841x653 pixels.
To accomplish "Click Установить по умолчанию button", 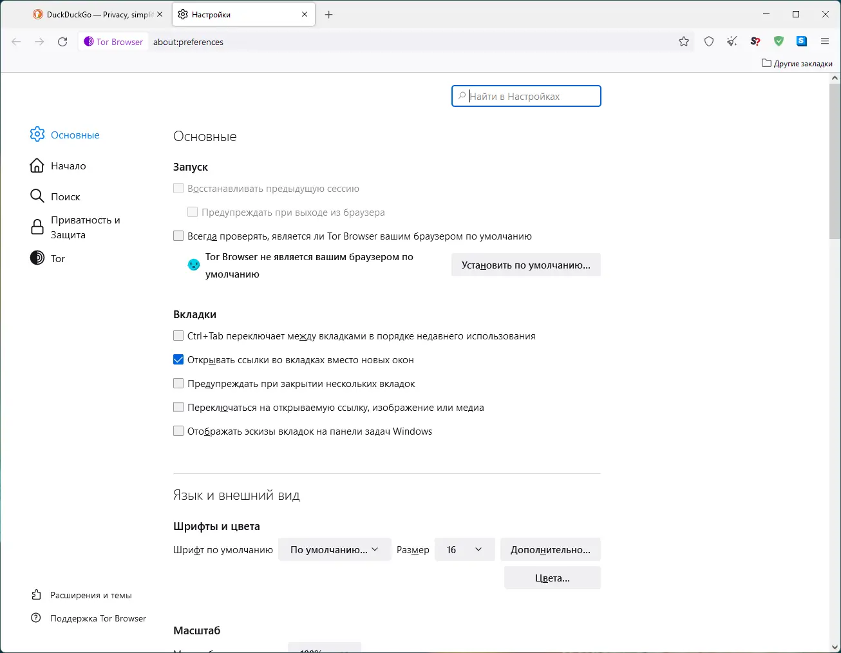I will click(x=525, y=265).
